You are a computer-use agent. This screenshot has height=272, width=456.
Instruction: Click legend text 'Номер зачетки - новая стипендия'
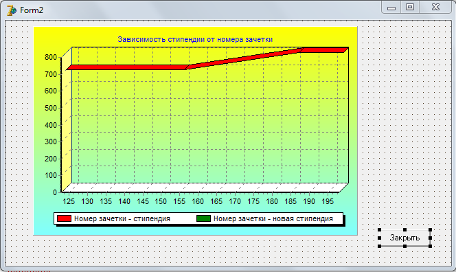click(273, 218)
